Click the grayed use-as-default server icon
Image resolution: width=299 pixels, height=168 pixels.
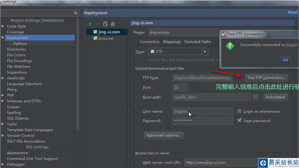tap(113, 24)
